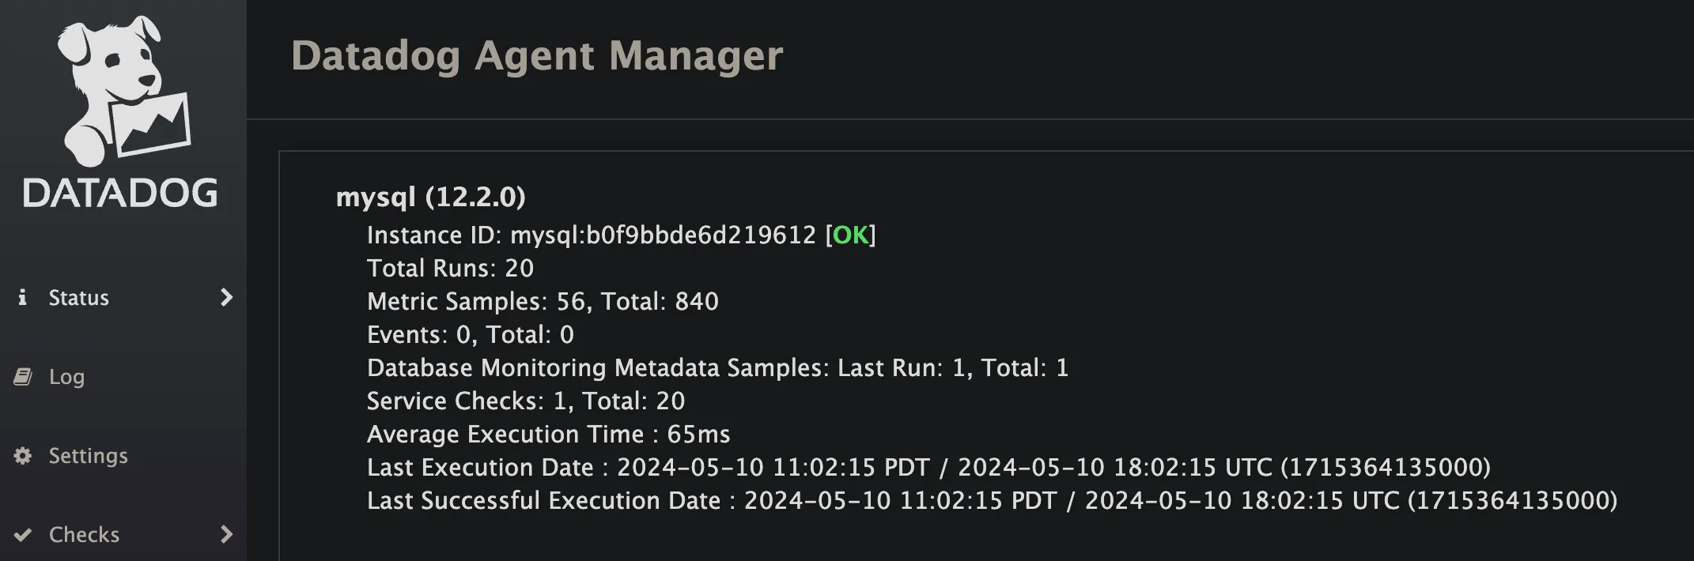1694x561 pixels.
Task: Click the Log book icon
Action: (23, 377)
